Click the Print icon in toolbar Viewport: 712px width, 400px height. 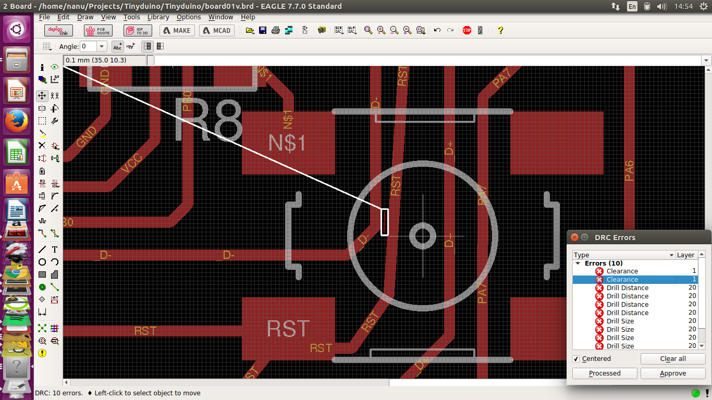(276, 30)
